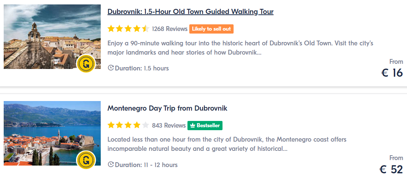Click the star rating of Montenegro trip
407x177 pixels.
(128, 125)
